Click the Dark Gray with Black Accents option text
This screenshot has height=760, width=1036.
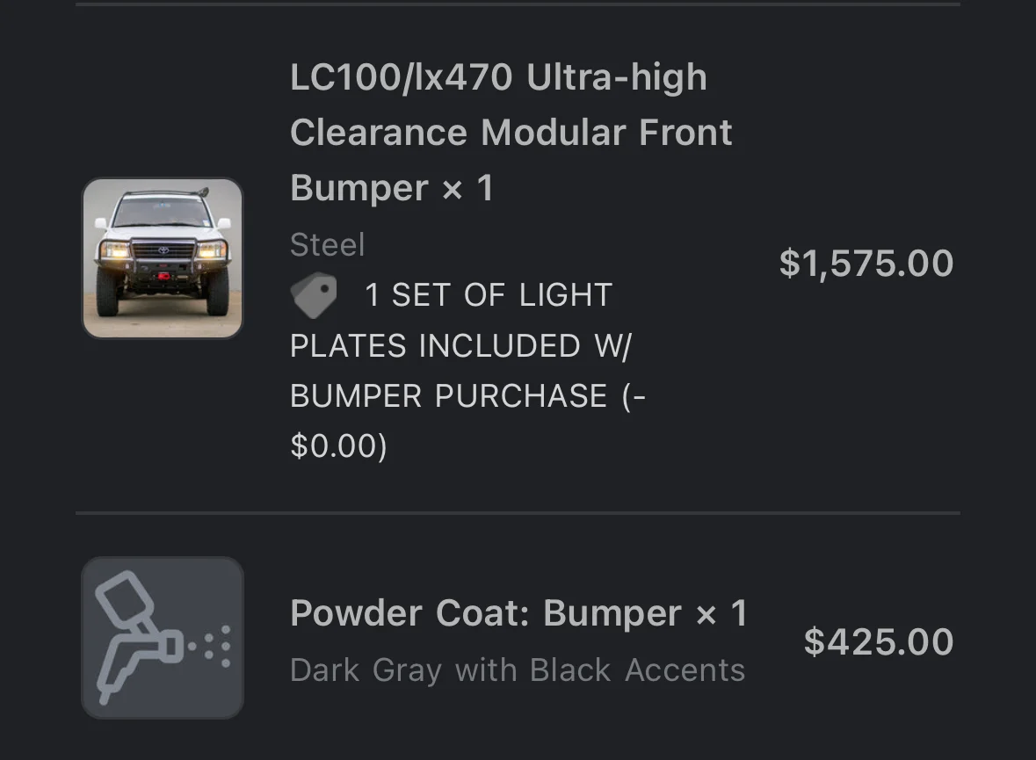[518, 670]
